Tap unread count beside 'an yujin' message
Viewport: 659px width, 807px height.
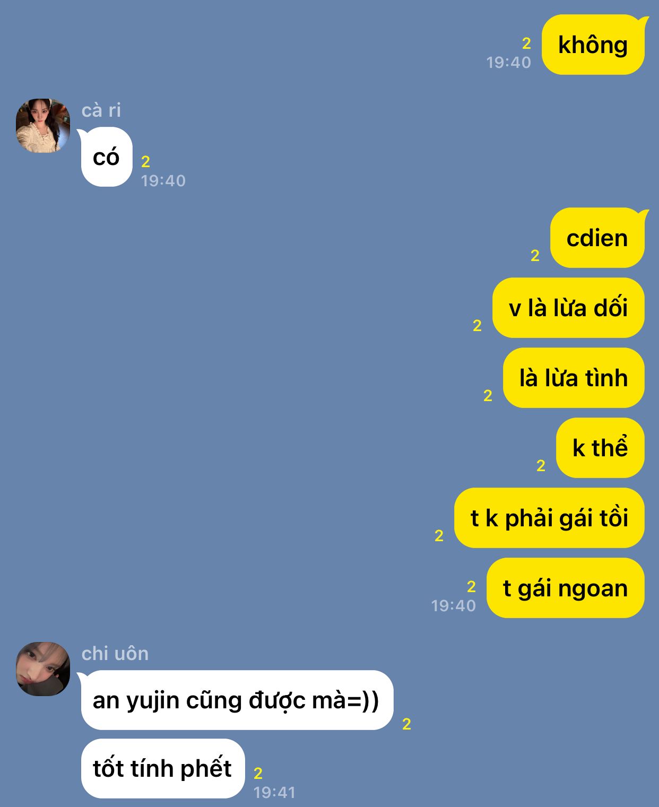point(406,724)
